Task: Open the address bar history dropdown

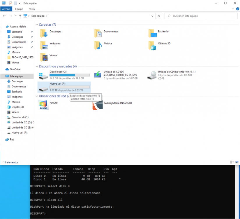Action: coord(152,16)
